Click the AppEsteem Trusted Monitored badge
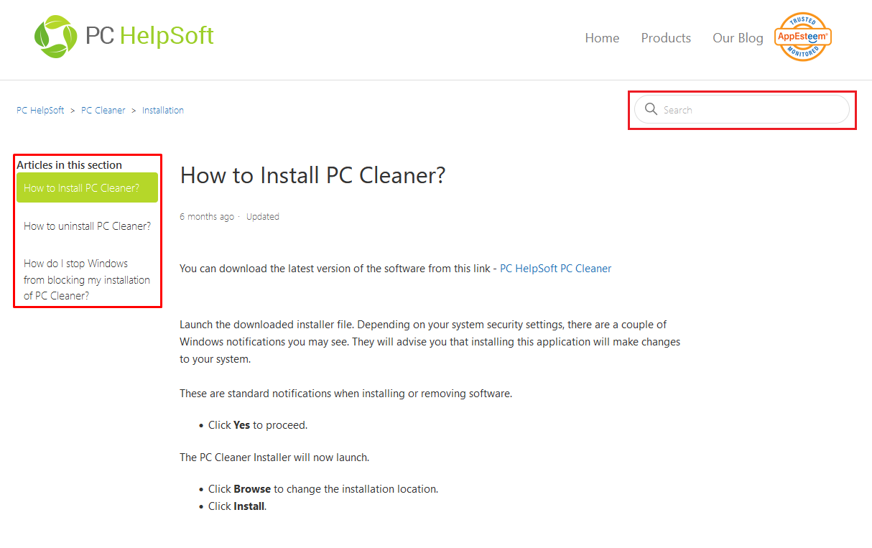 [803, 37]
